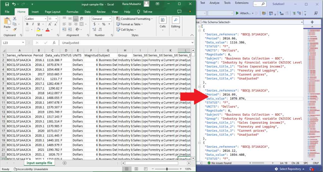The image size is (323, 172).
Task: Select the input-sample-file sheet tab
Action: point(39,163)
